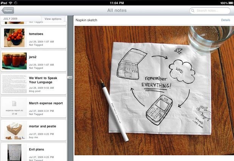This screenshot has height=161, width=234.
Task: Open We Want to Speak Your Language note
Action: point(34,84)
